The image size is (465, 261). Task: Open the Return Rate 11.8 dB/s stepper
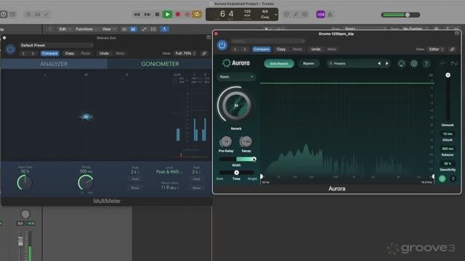coord(169,187)
